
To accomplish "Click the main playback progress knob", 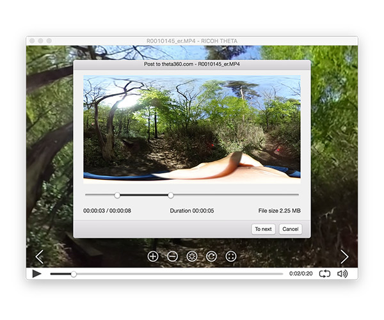I will pos(74,274).
